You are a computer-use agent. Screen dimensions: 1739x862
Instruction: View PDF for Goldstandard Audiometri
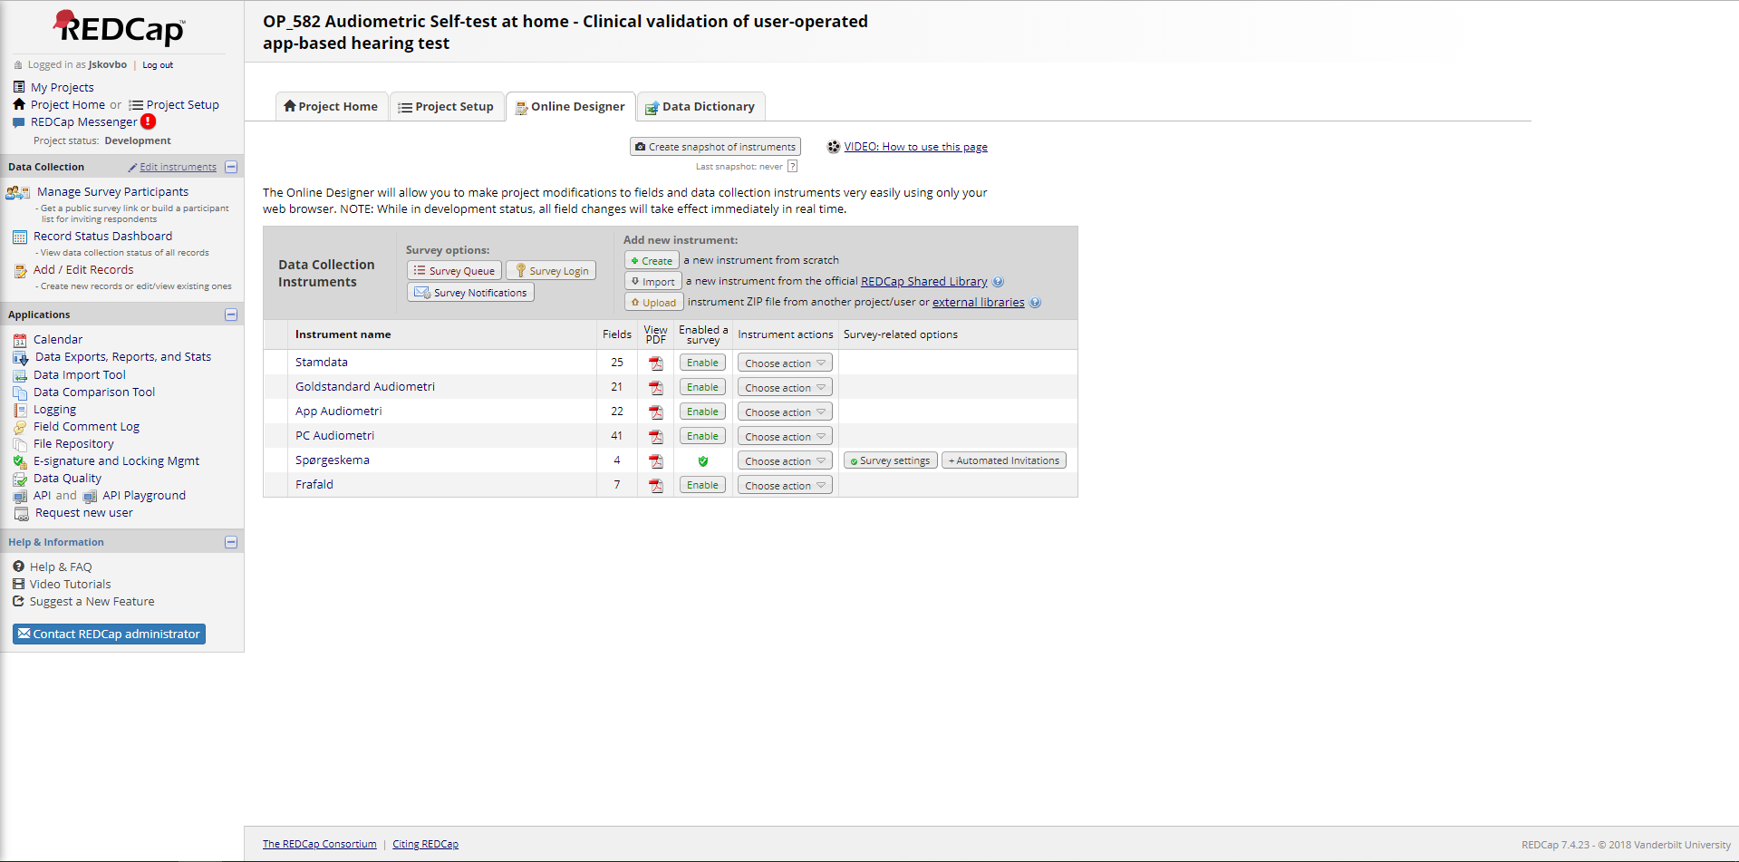[656, 388]
